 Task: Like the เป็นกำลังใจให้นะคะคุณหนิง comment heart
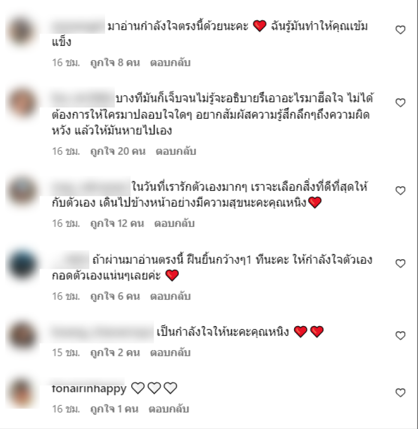(x=400, y=335)
